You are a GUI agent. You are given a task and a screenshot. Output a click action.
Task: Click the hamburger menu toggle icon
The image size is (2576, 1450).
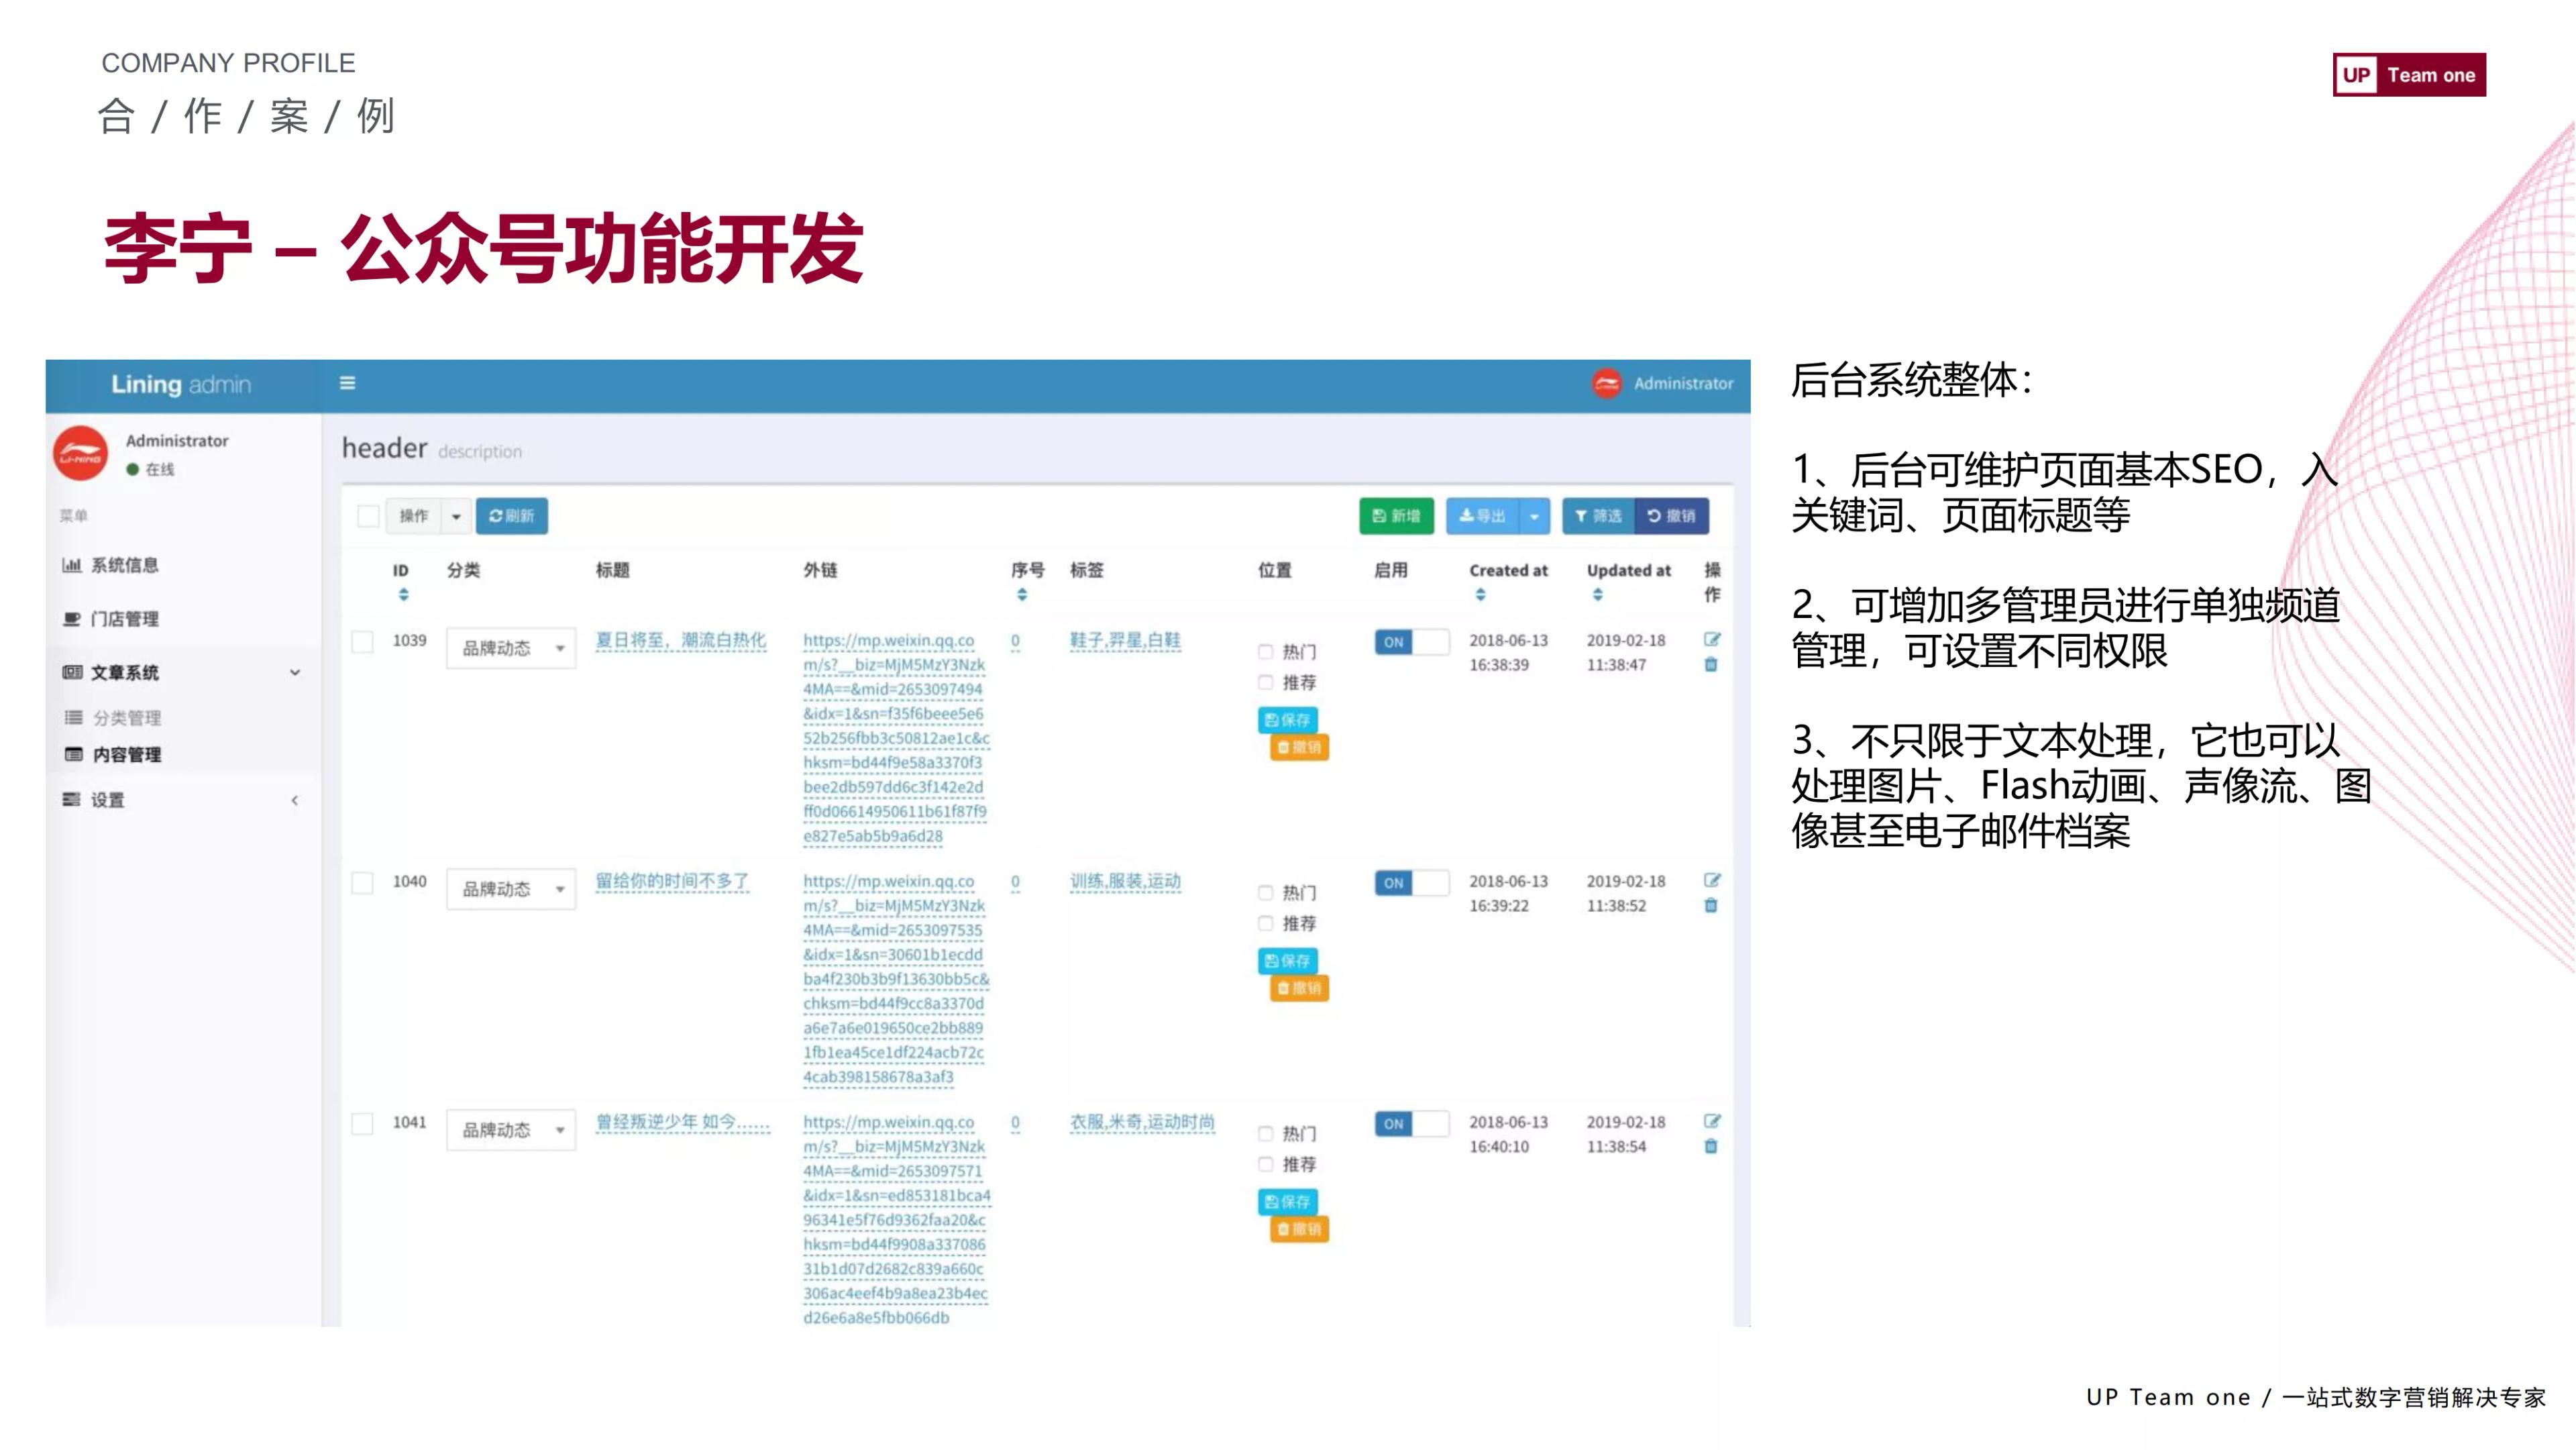(347, 383)
